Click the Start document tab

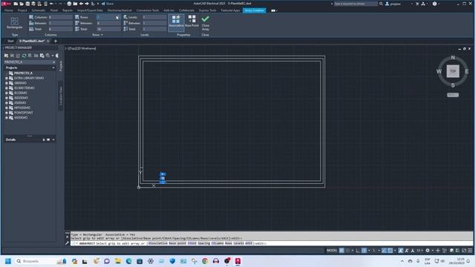10,41
